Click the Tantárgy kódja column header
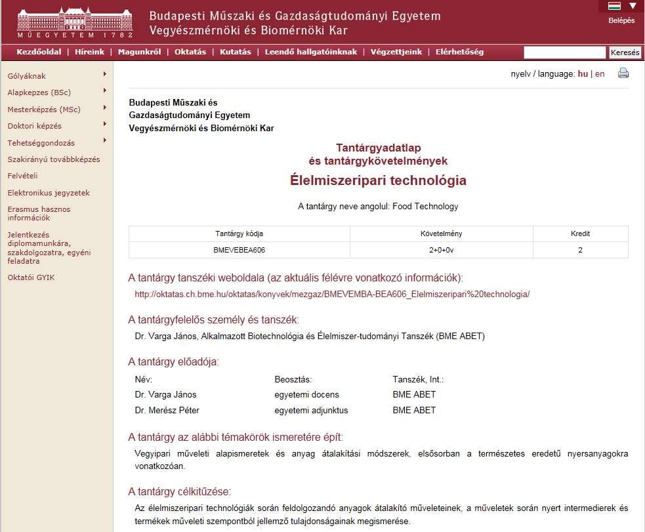This screenshot has width=645, height=532. (x=239, y=234)
